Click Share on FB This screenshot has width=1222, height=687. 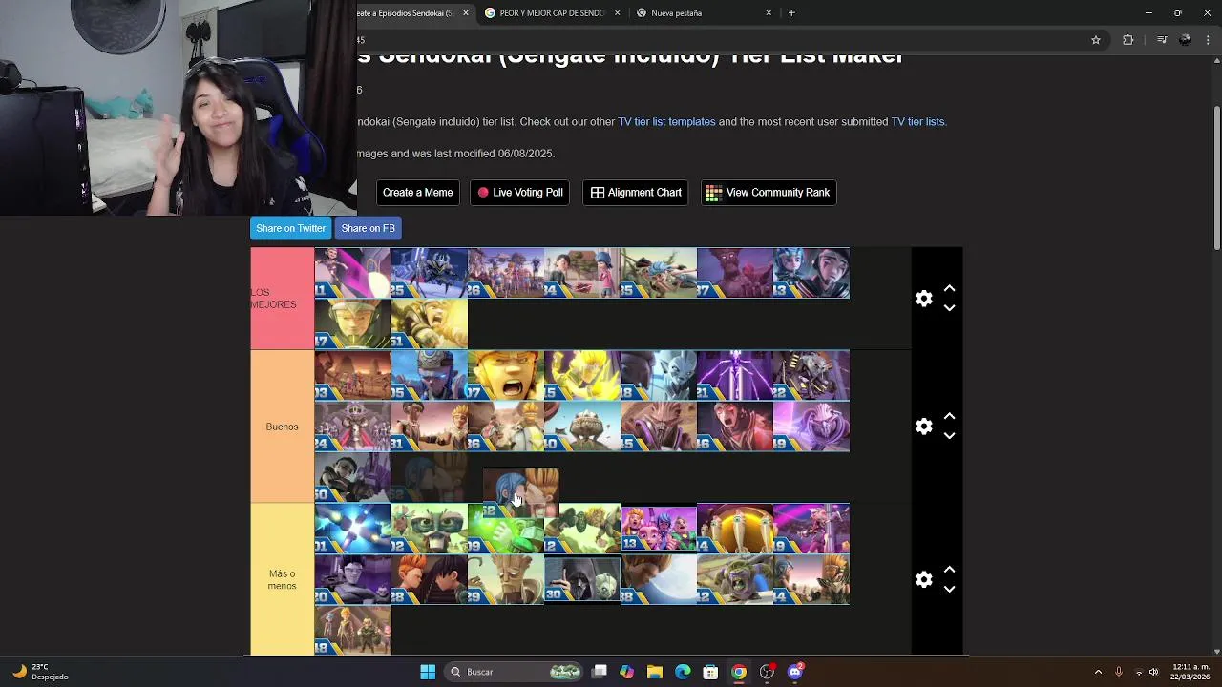pos(368,228)
